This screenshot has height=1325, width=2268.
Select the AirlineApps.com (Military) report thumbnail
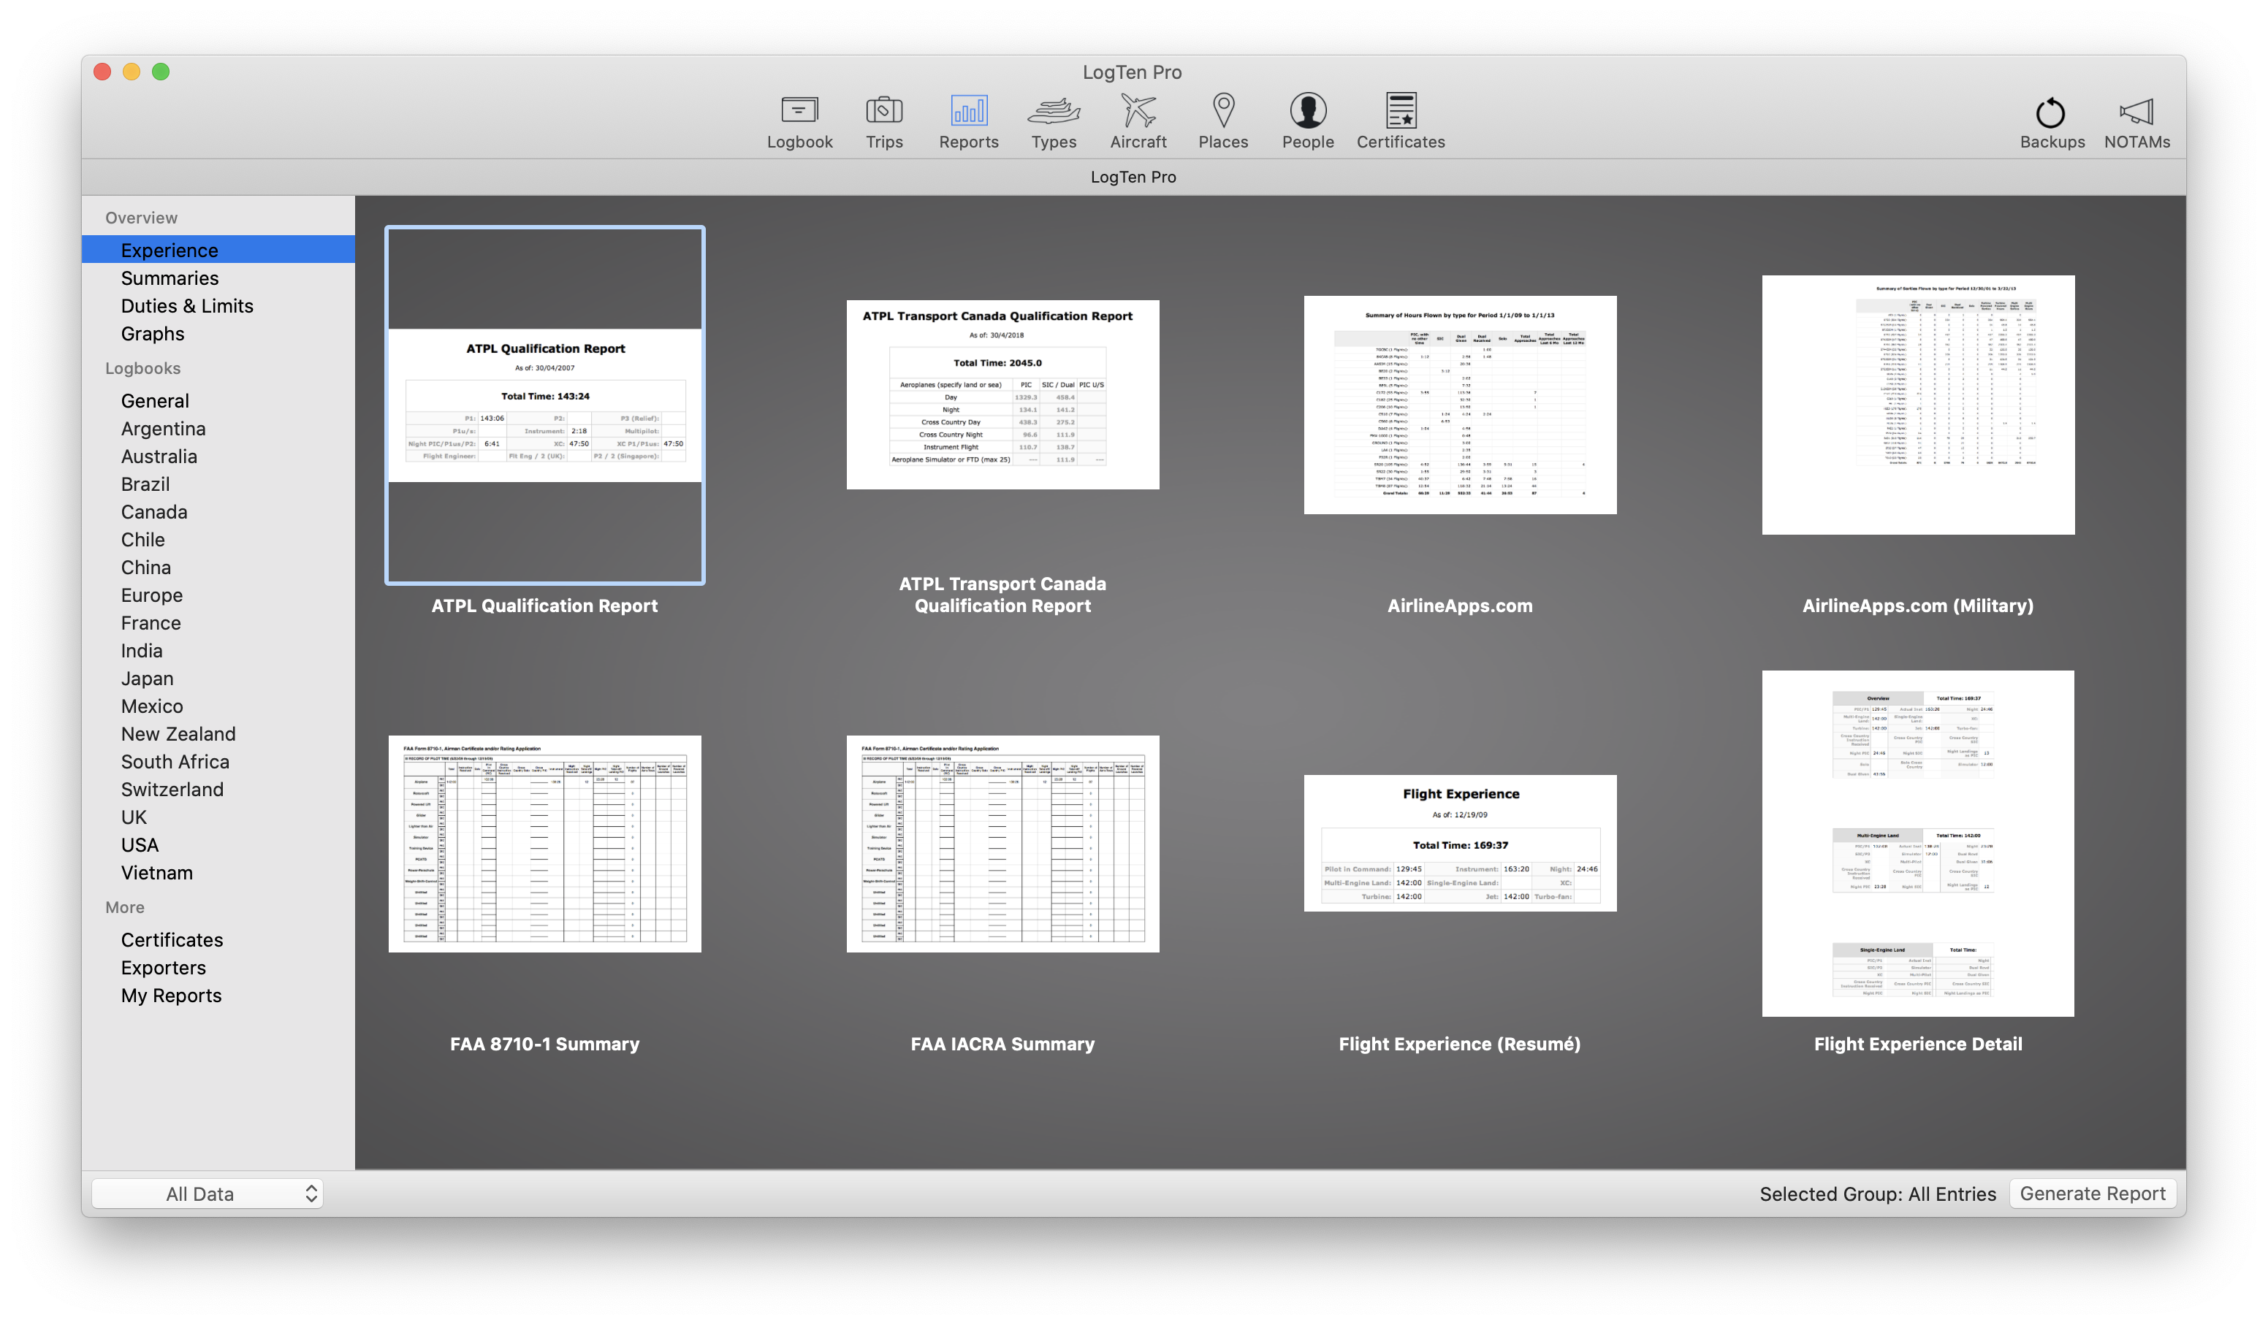point(1918,405)
